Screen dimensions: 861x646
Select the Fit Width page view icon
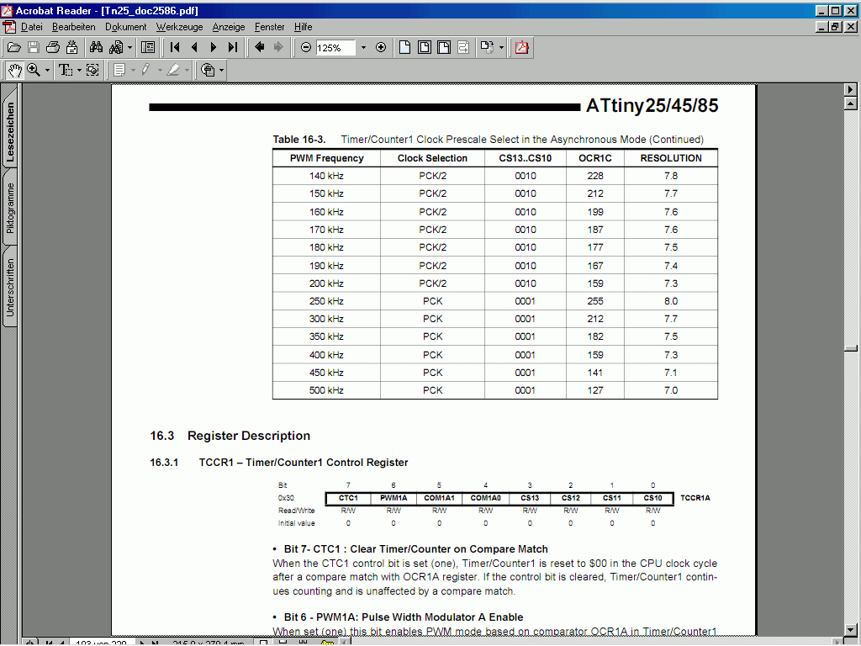tap(444, 48)
